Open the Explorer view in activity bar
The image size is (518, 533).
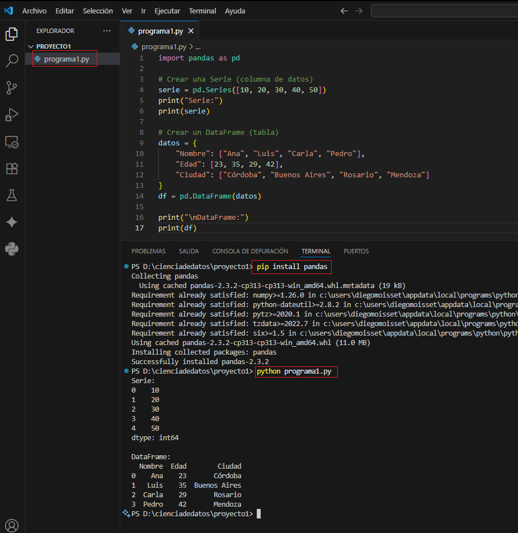(x=11, y=34)
